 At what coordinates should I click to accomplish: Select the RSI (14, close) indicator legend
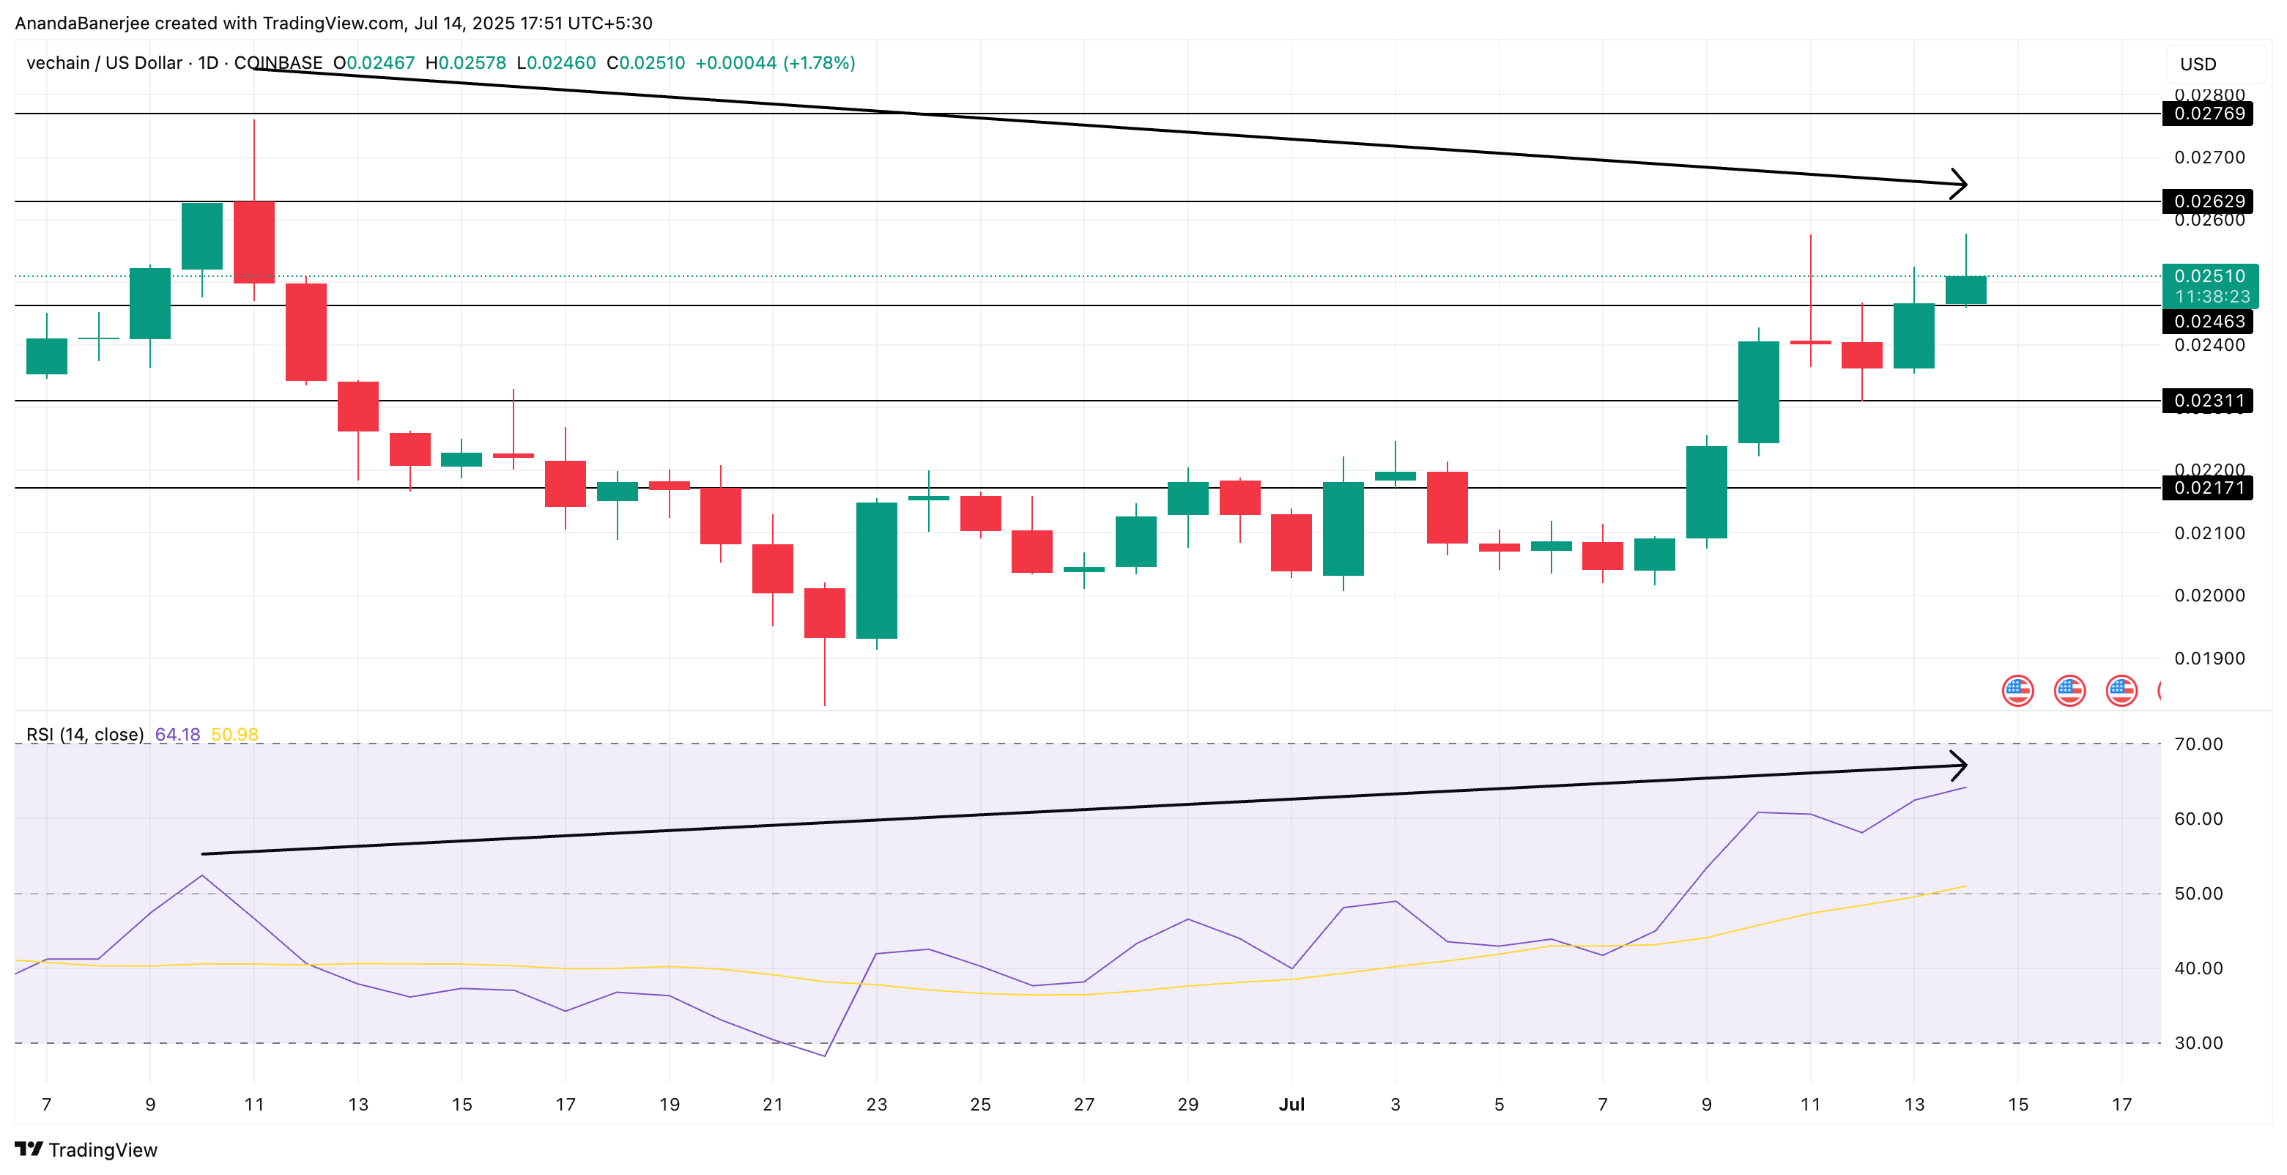(x=84, y=735)
